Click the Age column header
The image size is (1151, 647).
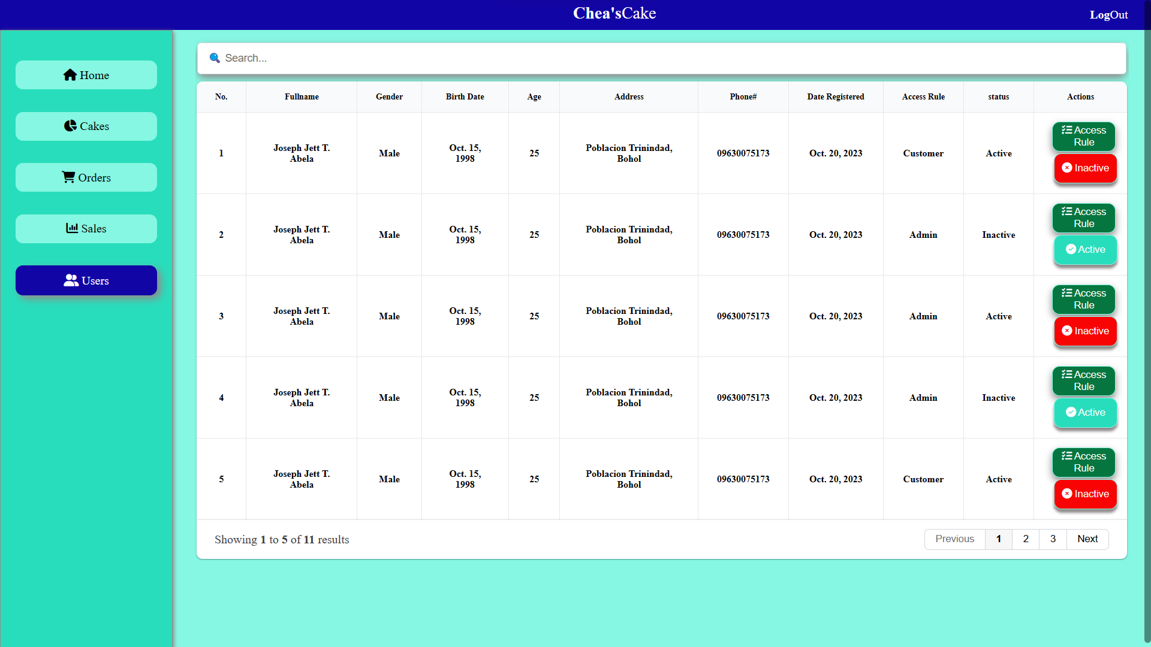point(534,96)
